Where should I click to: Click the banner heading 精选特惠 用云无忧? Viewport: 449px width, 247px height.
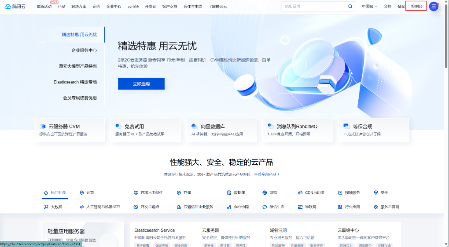[x=157, y=46]
